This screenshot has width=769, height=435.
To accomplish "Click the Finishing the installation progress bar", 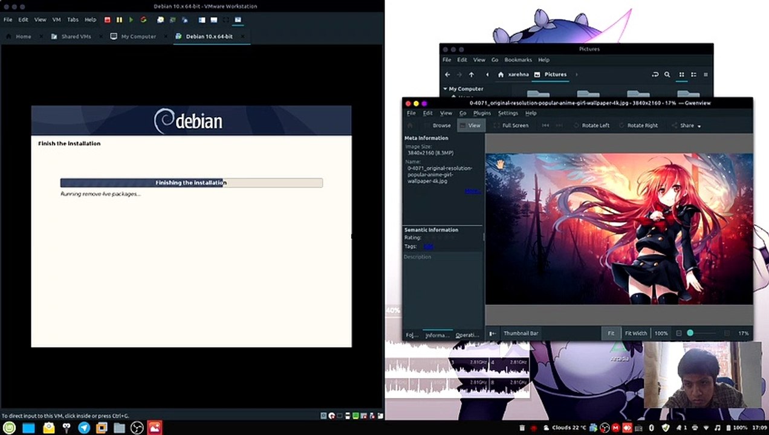I will [x=191, y=182].
